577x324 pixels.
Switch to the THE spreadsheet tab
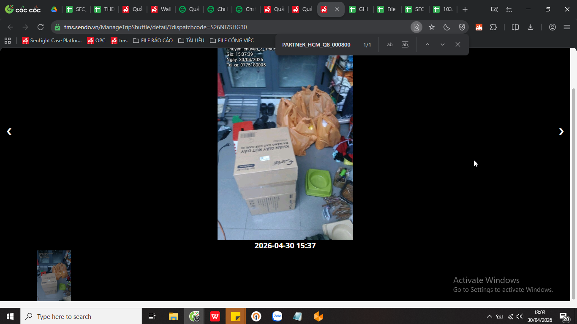(x=104, y=9)
